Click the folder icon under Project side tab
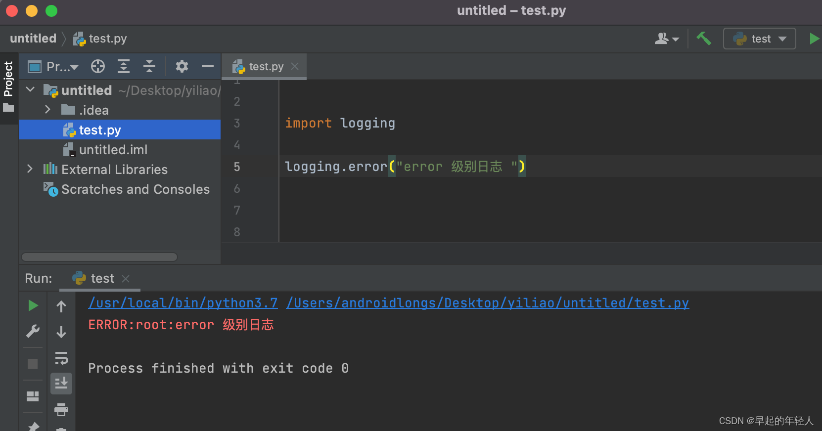 pyautogui.click(x=8, y=107)
